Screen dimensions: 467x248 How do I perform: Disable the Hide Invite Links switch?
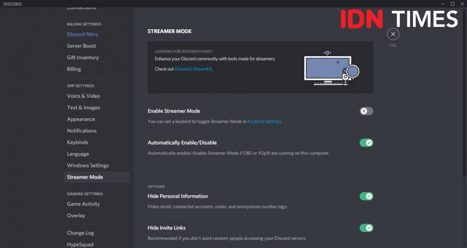366,228
